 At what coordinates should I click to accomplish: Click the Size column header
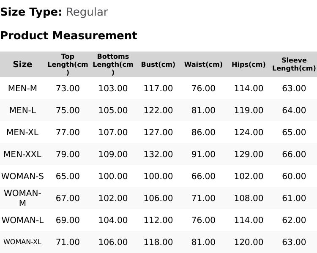(x=22, y=64)
